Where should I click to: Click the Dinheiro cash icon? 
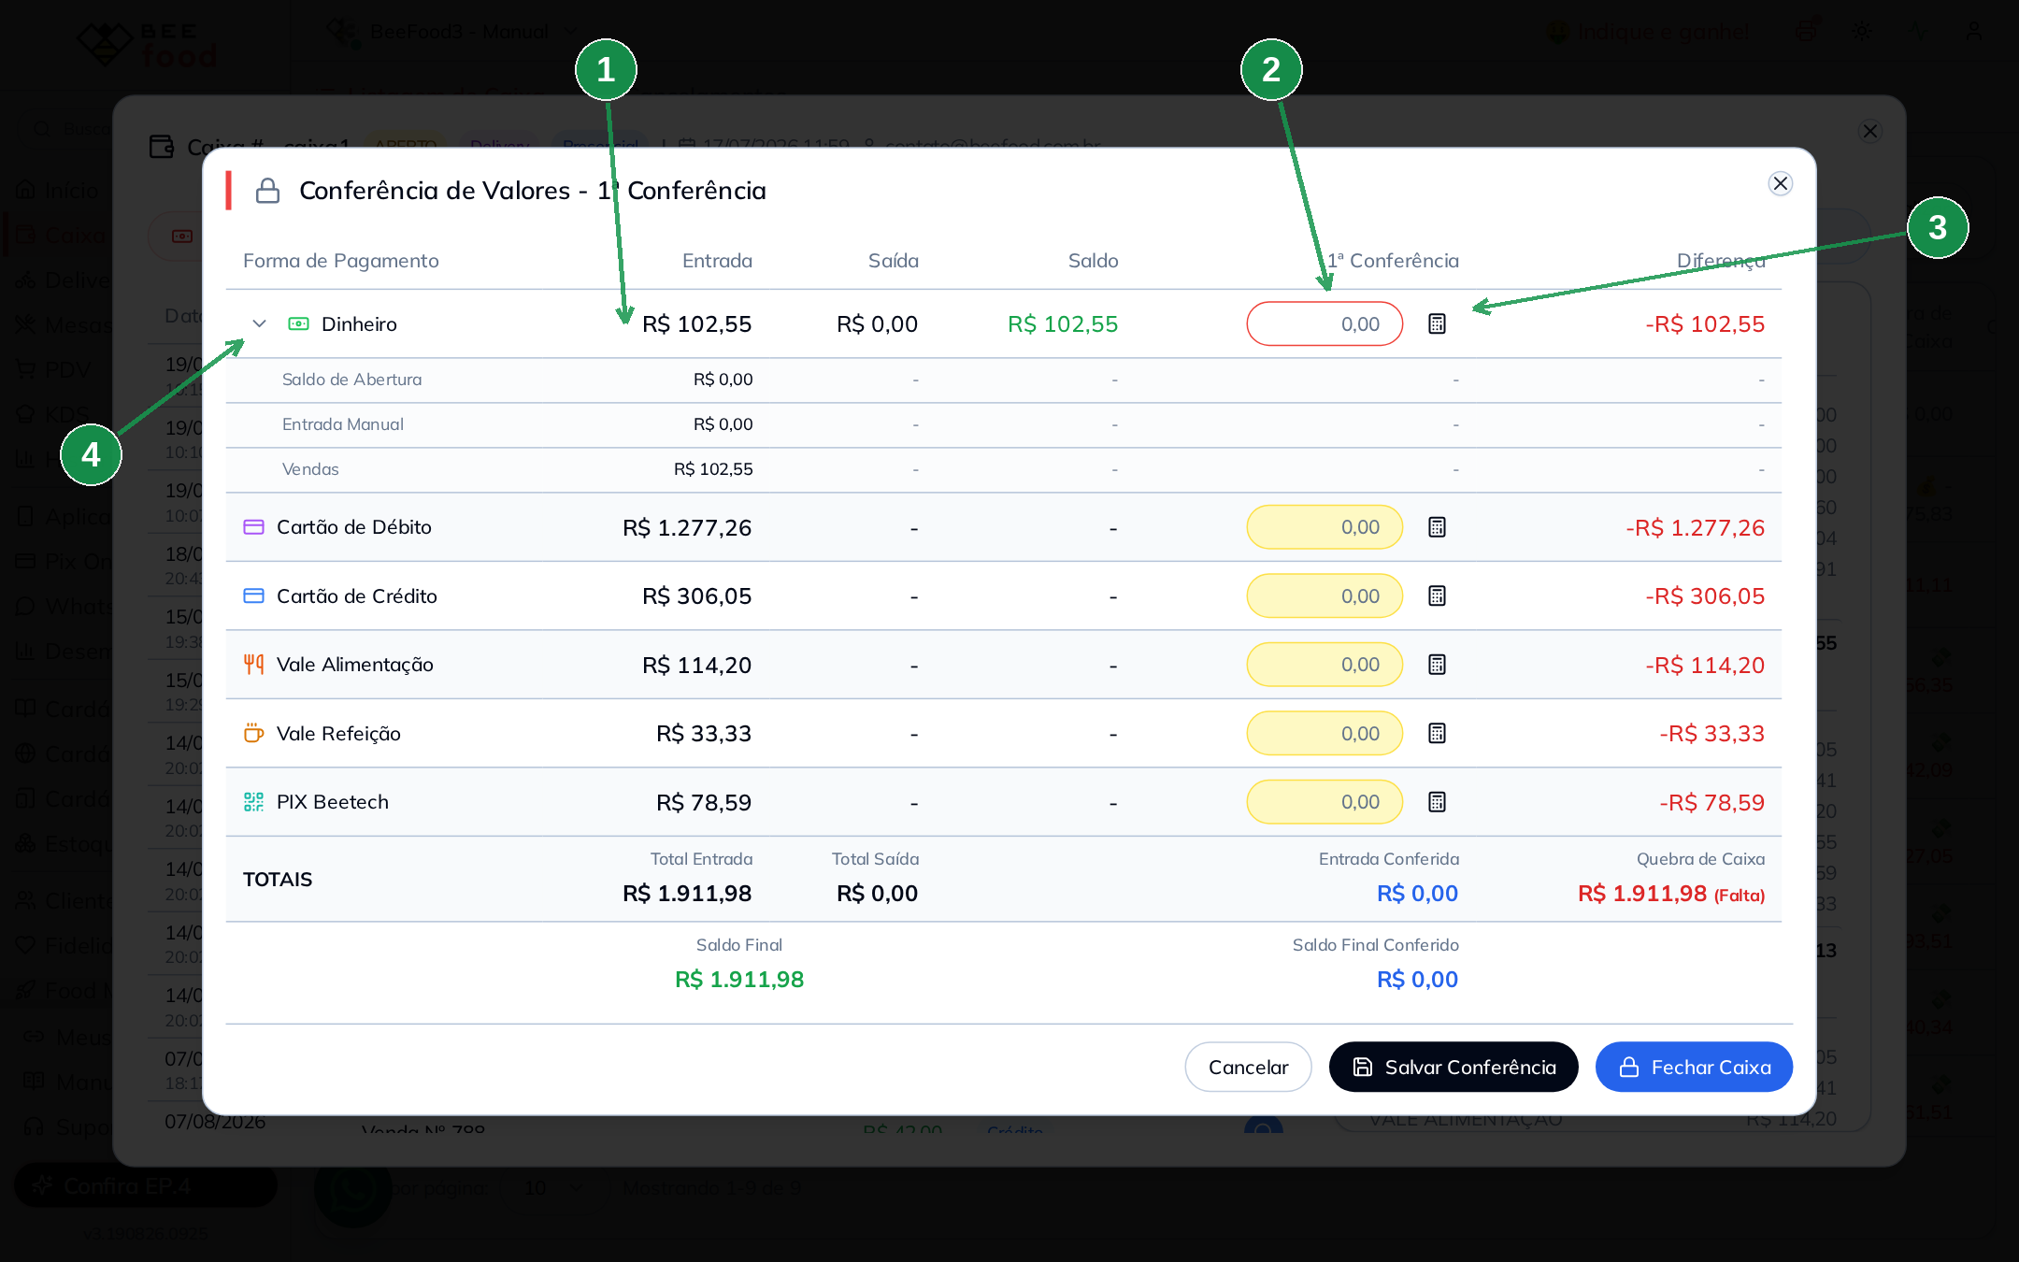[298, 323]
